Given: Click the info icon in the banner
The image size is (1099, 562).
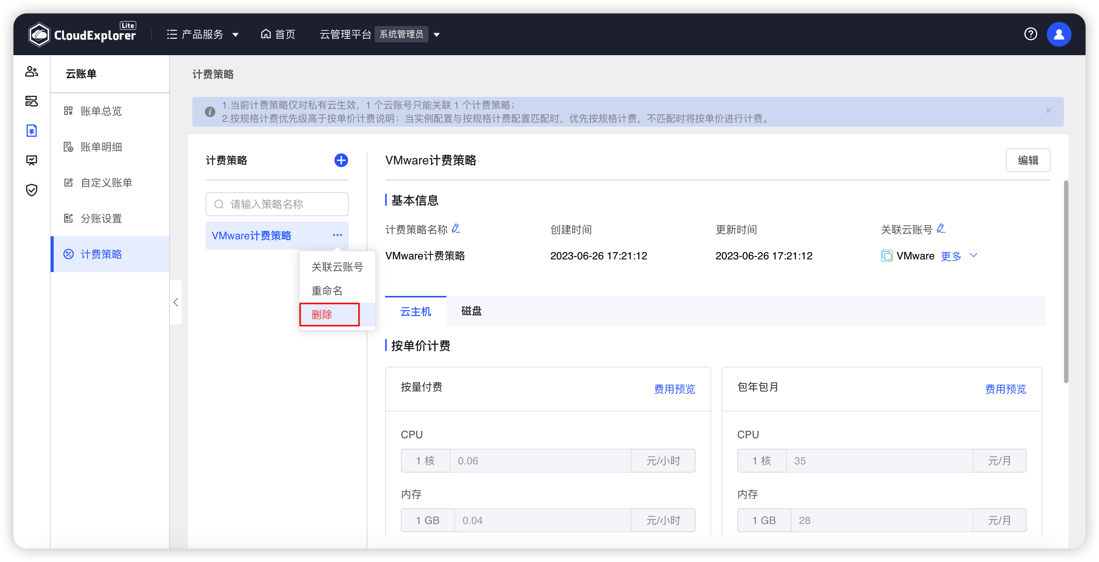Looking at the screenshot, I should [210, 112].
